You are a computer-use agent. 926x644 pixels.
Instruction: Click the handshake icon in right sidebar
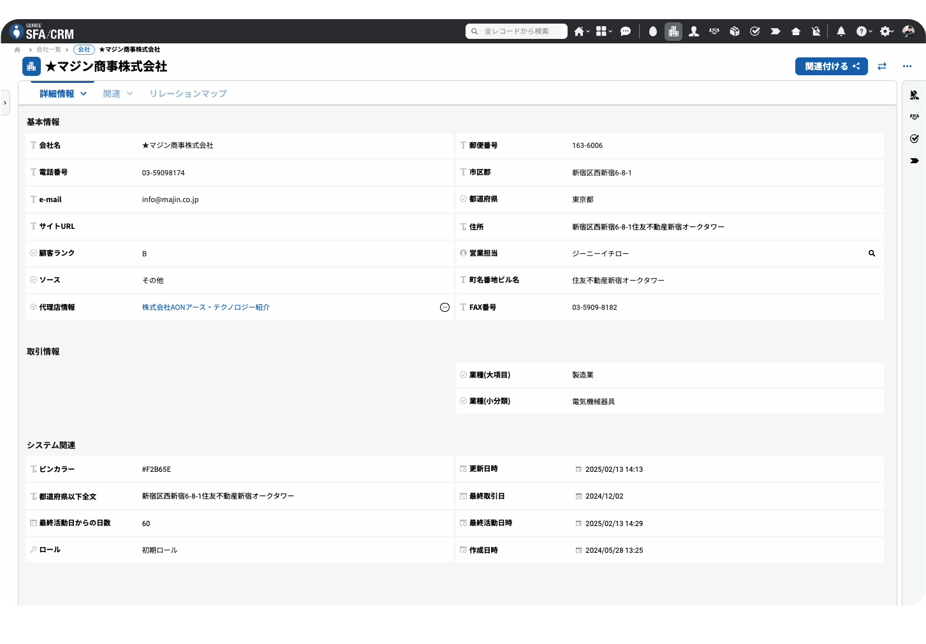[x=915, y=117]
